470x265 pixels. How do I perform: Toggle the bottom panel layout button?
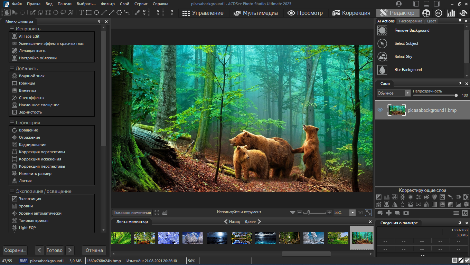(426, 4)
